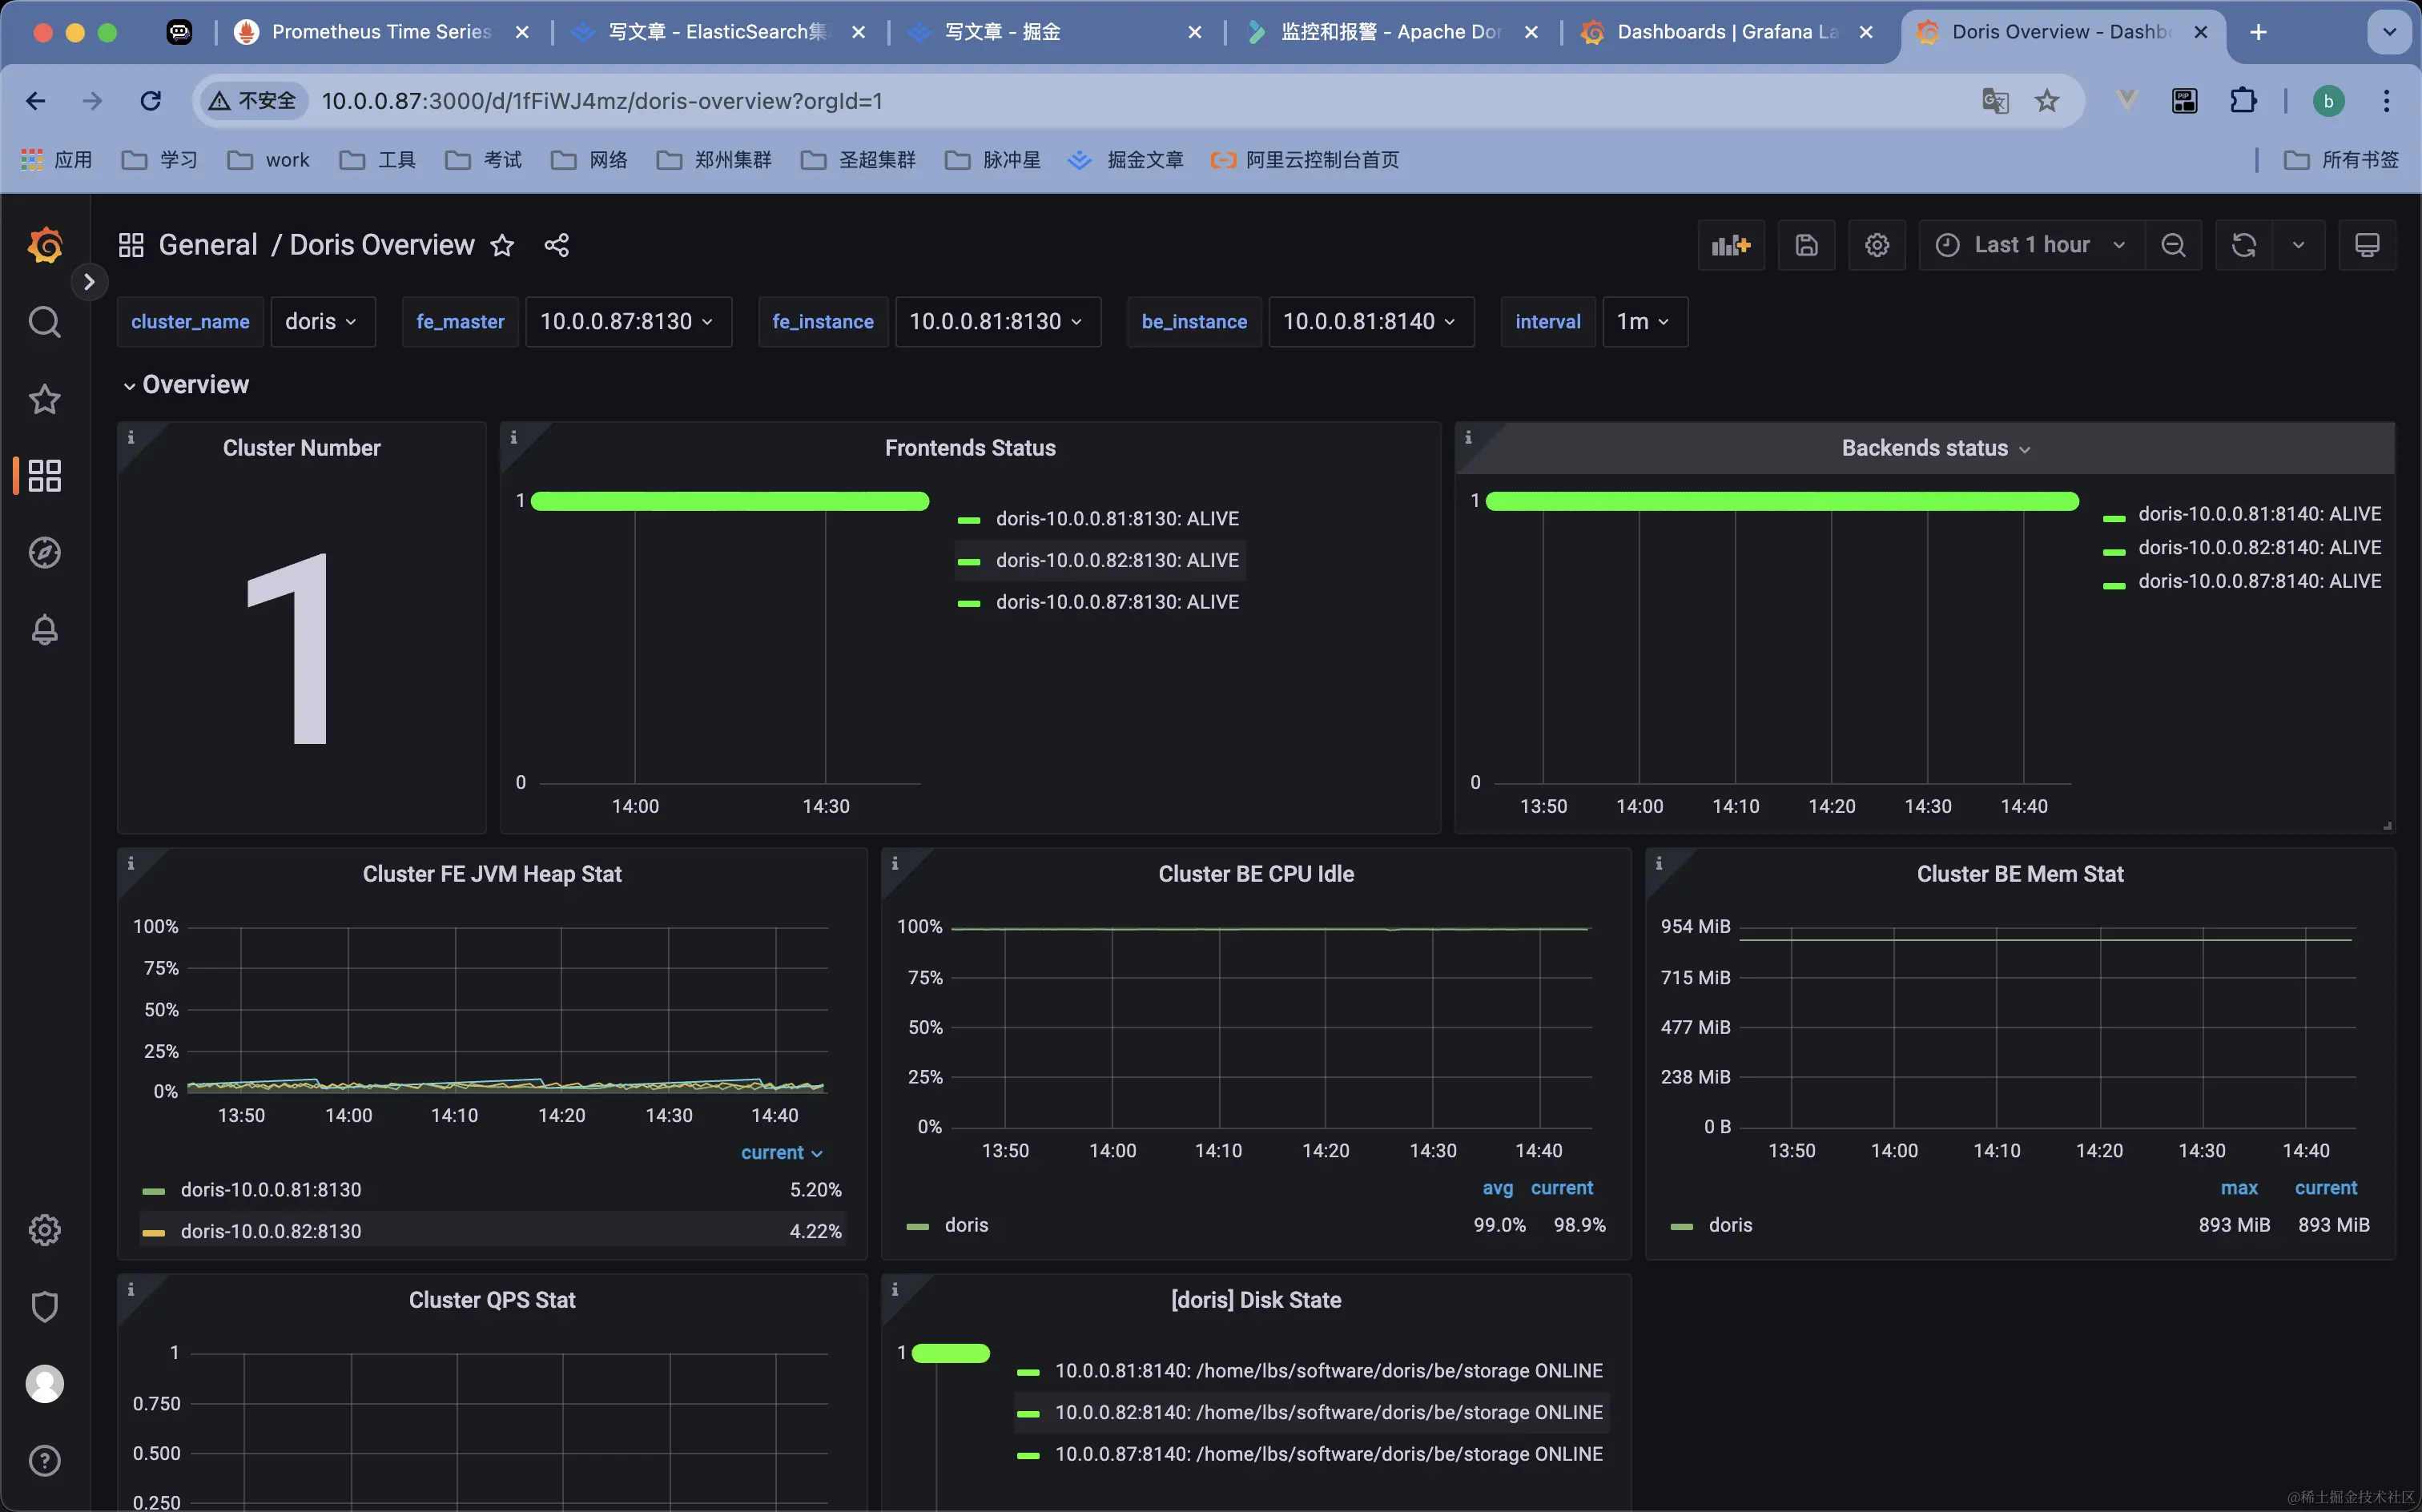Refresh the dashboard
Viewport: 2422px width, 1512px height.
click(x=2244, y=245)
